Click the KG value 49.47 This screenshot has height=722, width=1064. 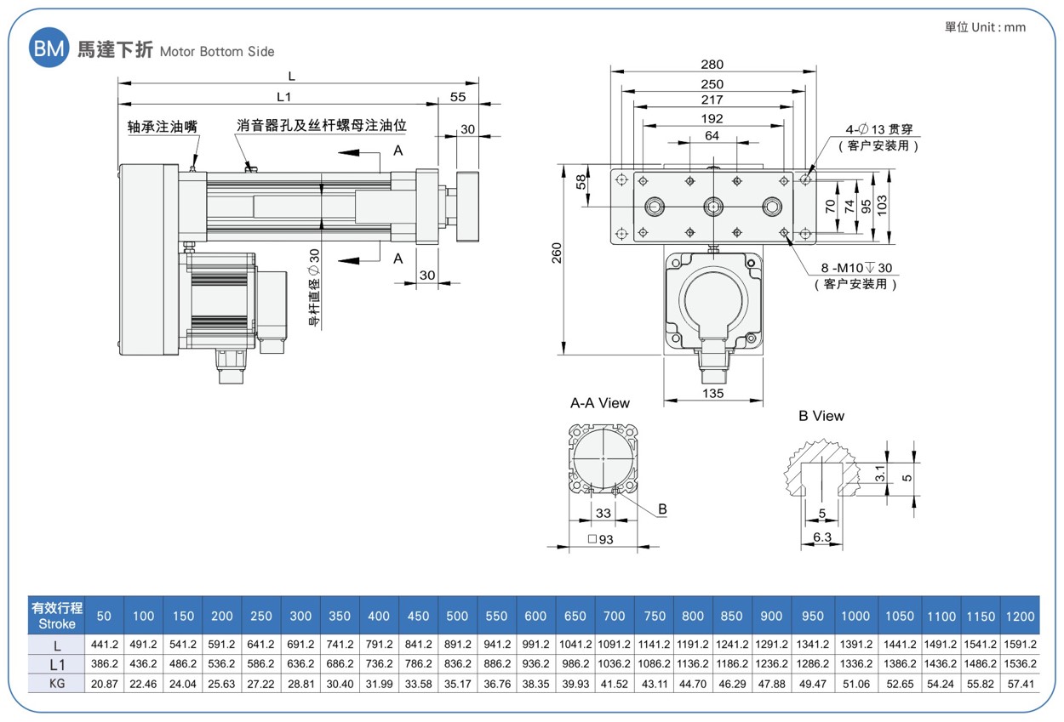pos(812,683)
